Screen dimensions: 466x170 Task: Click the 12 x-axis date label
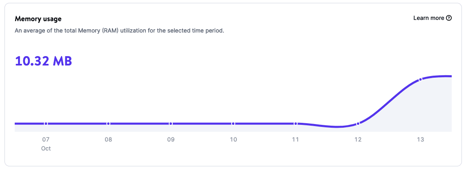click(358, 139)
